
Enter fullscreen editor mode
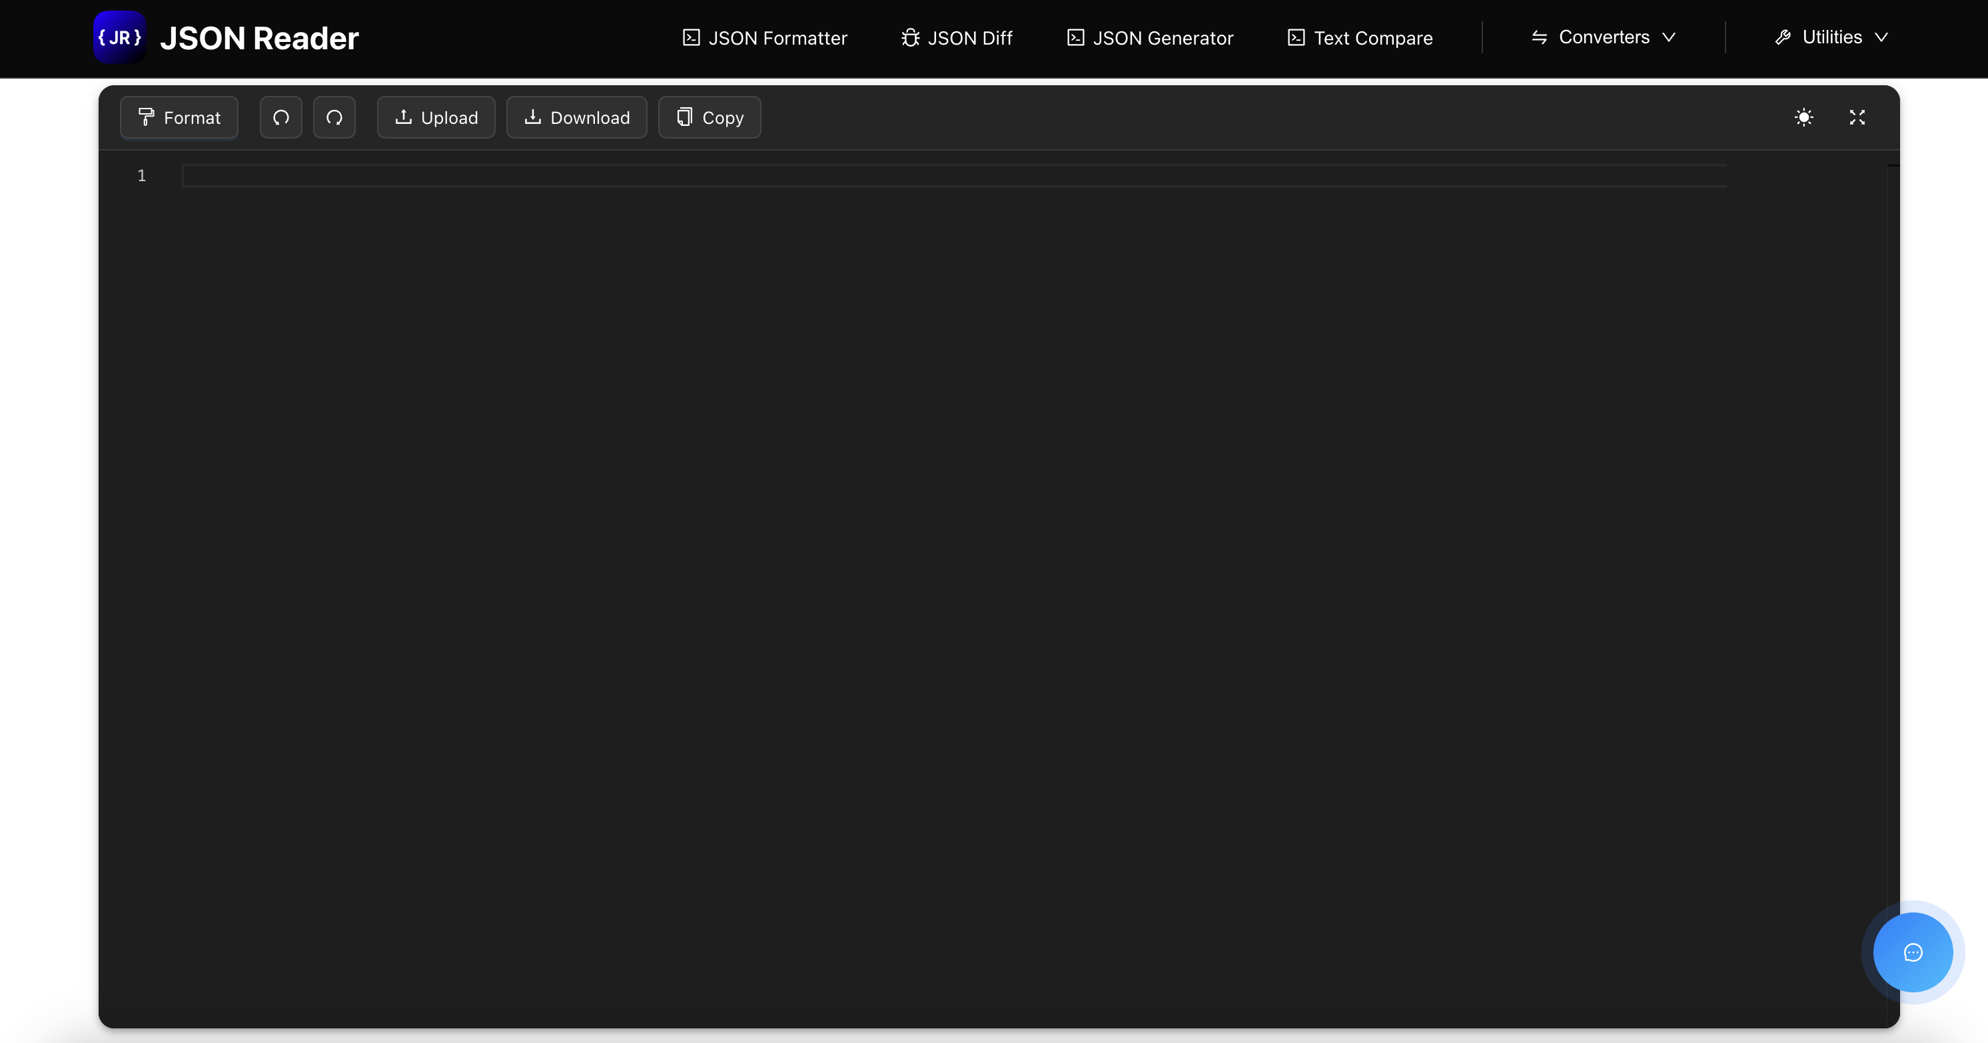(1857, 117)
